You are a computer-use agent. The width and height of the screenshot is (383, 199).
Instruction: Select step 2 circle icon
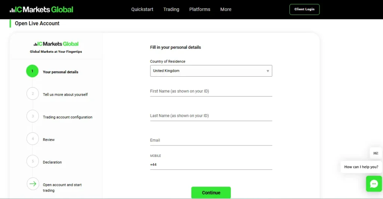click(x=33, y=94)
